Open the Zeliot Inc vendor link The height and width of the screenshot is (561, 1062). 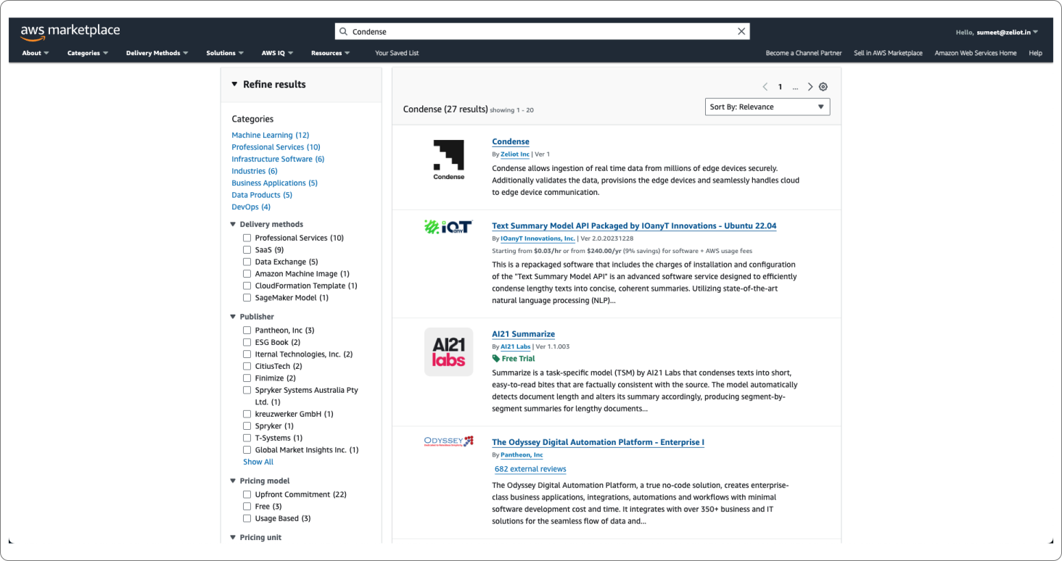(515, 154)
